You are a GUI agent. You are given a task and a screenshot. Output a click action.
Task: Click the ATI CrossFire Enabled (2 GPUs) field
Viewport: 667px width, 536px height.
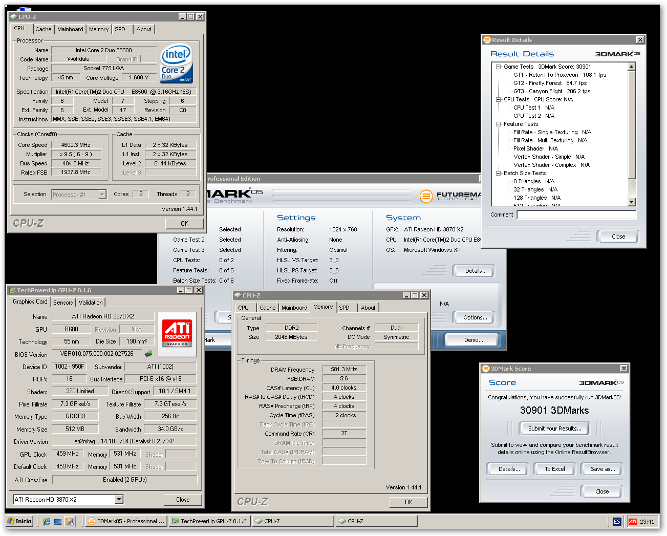pos(125,480)
